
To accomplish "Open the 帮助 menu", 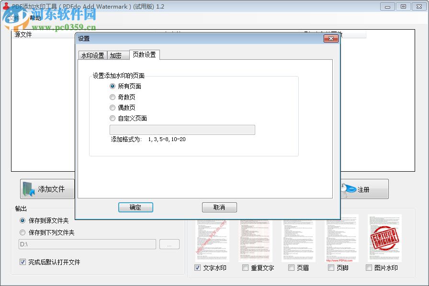I will click(35, 18).
